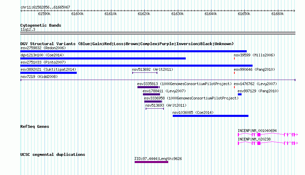Image resolution: width=305 pixels, height=175 pixels.
Task: Select the thin inversion line under nsv513692
Action: click(x=145, y=73)
